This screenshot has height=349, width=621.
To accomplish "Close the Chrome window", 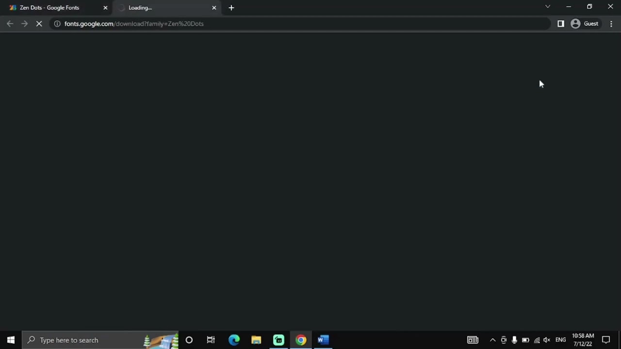I will pyautogui.click(x=610, y=7).
